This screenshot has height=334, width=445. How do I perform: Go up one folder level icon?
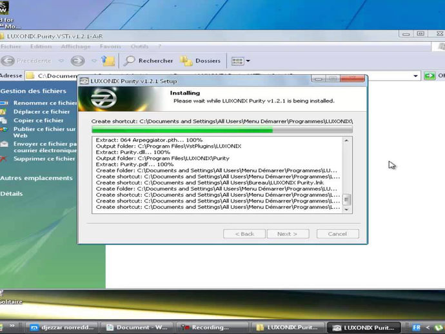108,61
